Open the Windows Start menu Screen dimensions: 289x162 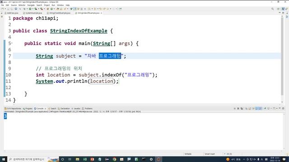point(4,159)
